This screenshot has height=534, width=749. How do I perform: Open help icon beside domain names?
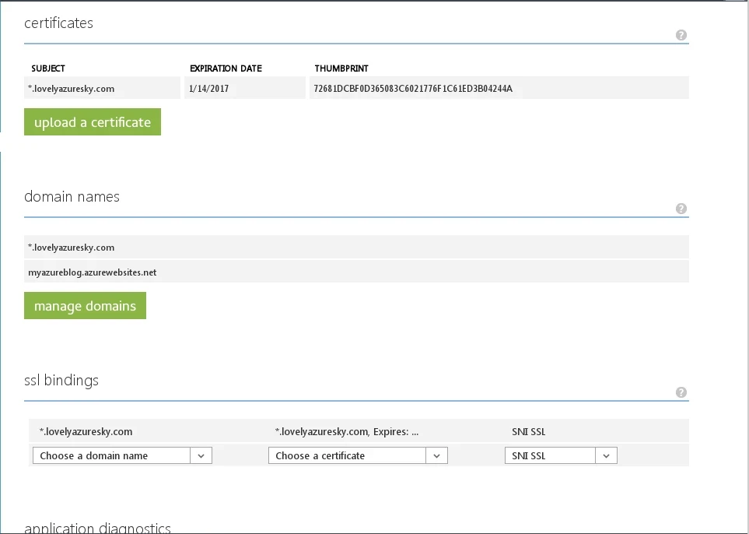tap(681, 209)
